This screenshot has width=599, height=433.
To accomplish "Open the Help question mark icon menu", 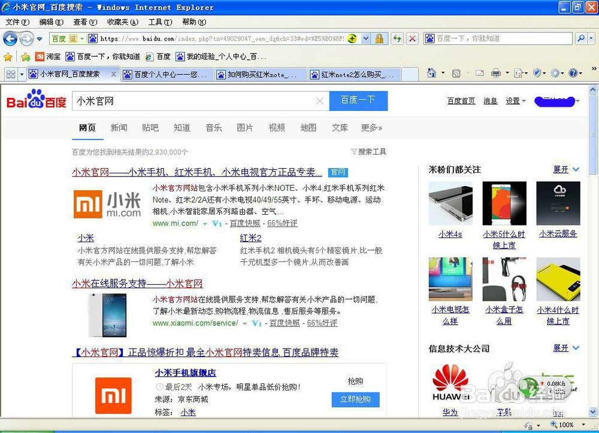I will [x=573, y=73].
